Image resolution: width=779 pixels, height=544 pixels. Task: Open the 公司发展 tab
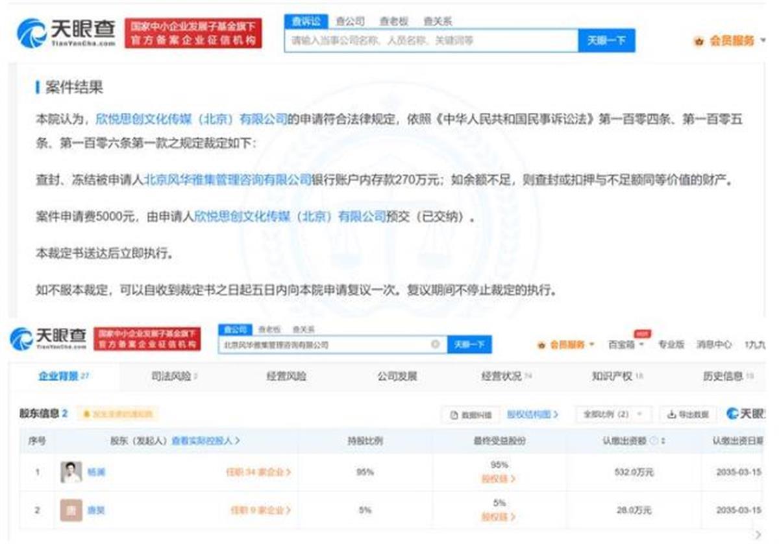(397, 376)
